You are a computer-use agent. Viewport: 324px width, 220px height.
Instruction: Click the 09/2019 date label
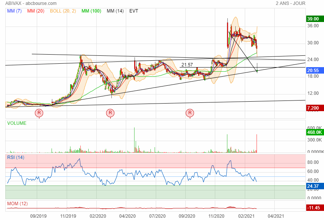[38, 216]
